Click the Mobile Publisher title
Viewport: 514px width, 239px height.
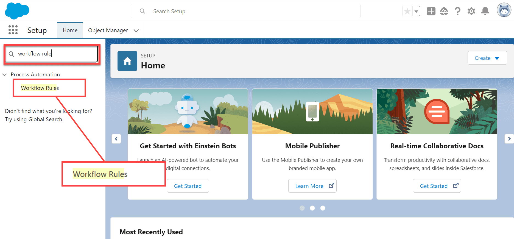[312, 146]
